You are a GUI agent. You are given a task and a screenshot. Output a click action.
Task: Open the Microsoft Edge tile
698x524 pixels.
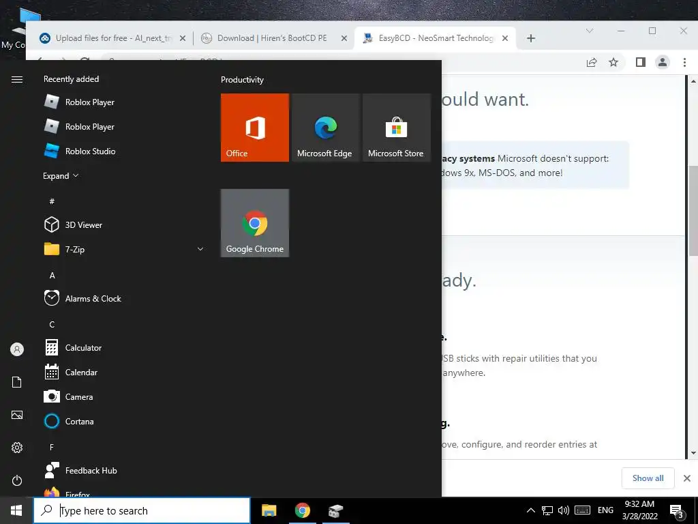tap(325, 128)
